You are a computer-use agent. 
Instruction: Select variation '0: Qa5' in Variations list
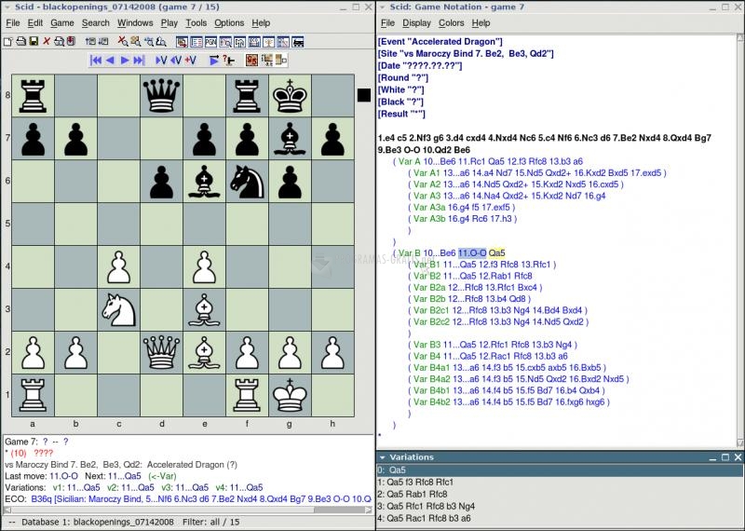point(560,470)
